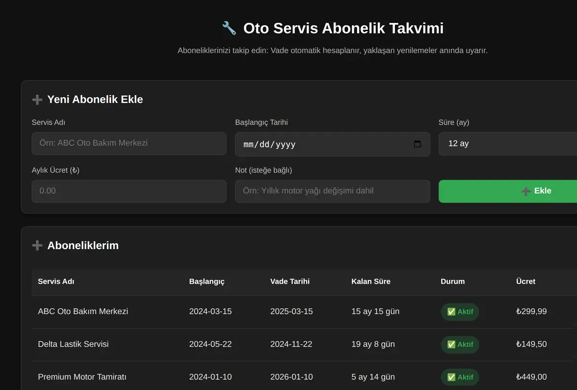Click the price ₺449,00

531,377
